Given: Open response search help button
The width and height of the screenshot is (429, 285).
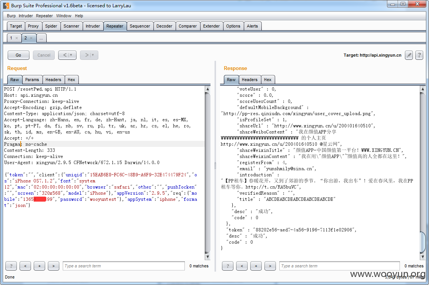Looking at the screenshot, I should tap(228, 266).
